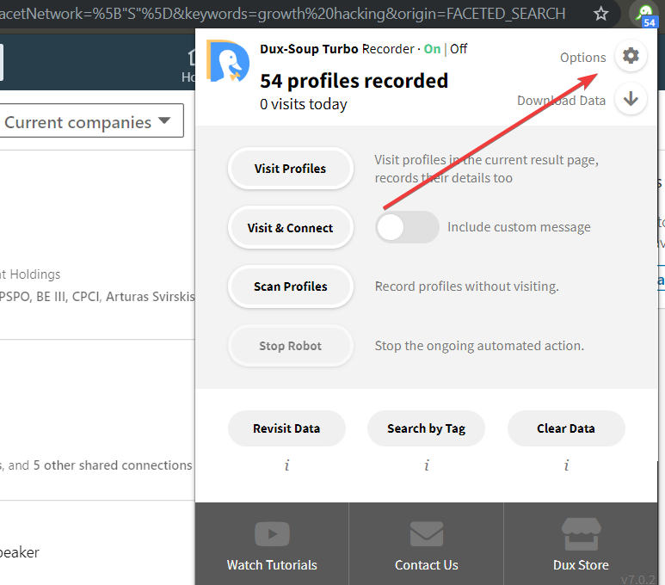Click the Download Data text label
The height and width of the screenshot is (585, 665).
[561, 101]
